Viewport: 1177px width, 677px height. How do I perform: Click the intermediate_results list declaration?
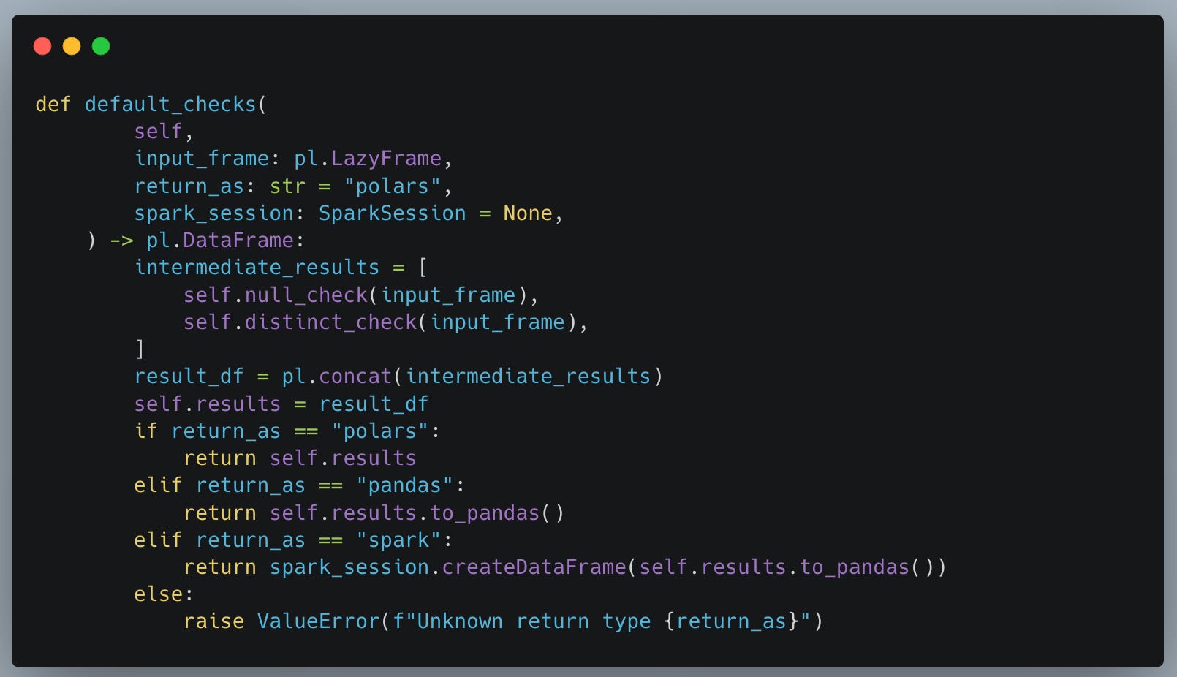257,268
